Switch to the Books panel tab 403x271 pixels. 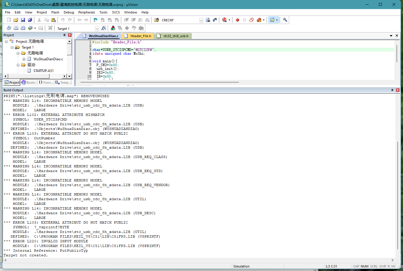(28, 83)
